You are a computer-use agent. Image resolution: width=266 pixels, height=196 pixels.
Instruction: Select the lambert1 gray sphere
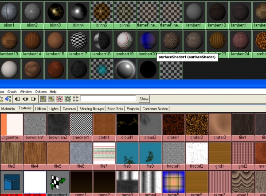pos(194,12)
